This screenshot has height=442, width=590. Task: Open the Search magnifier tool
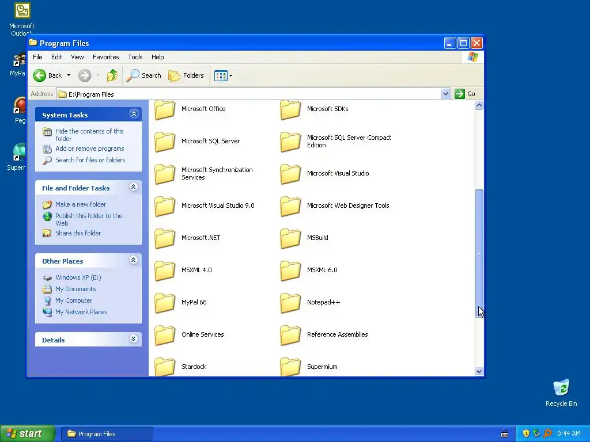(143, 75)
